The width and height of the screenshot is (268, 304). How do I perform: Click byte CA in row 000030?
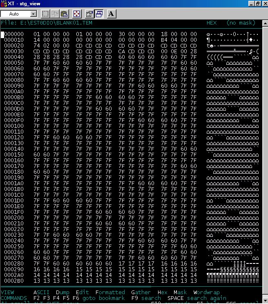pos(122,51)
